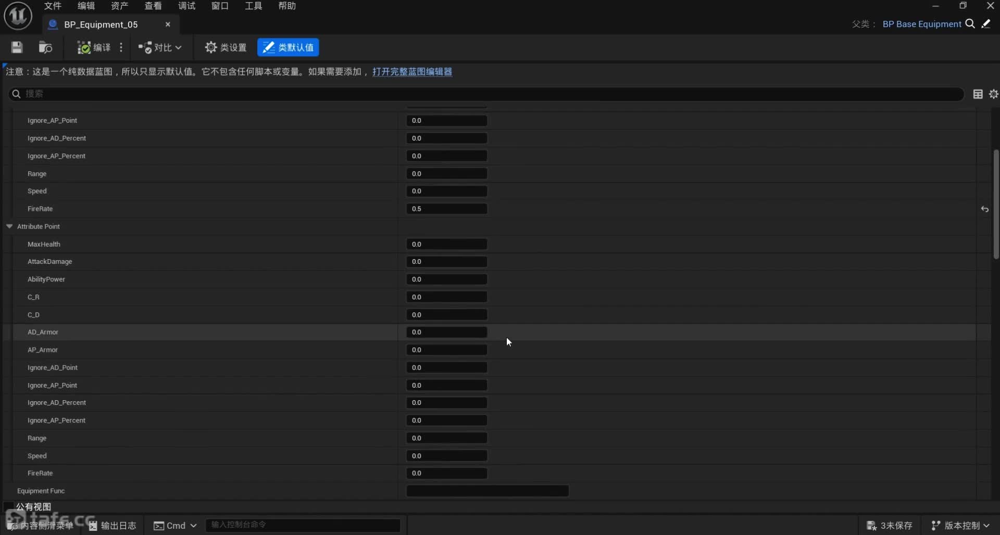1000x535 pixels.
Task: Click the save blueprint disk icon
Action: 17,47
